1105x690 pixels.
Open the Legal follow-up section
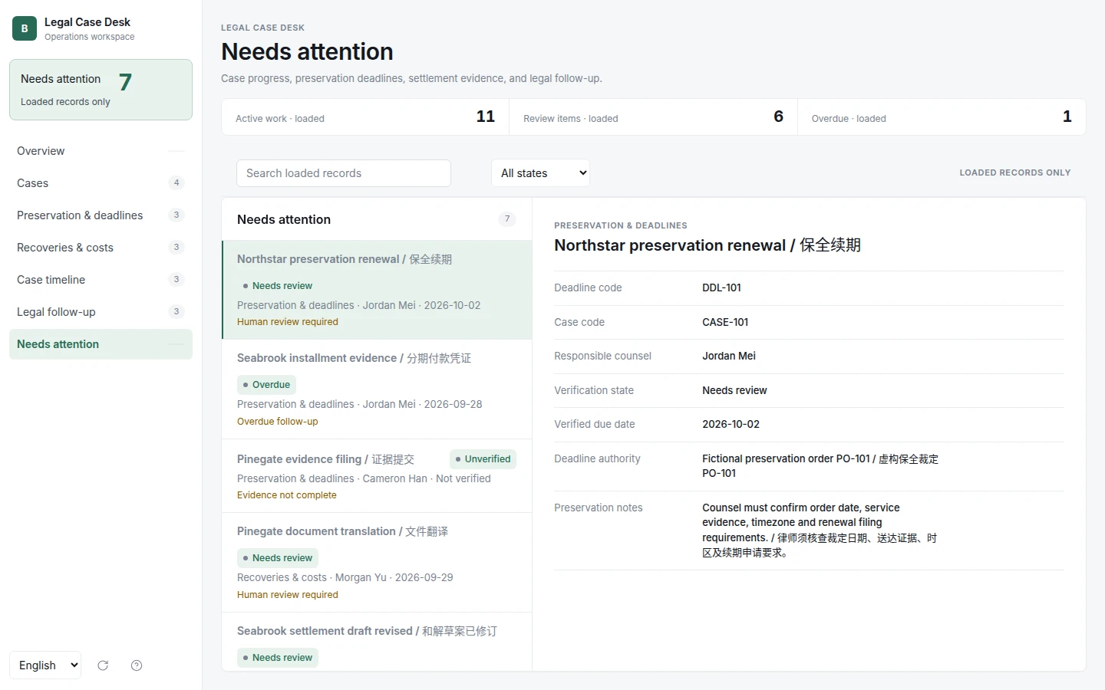pos(101,312)
